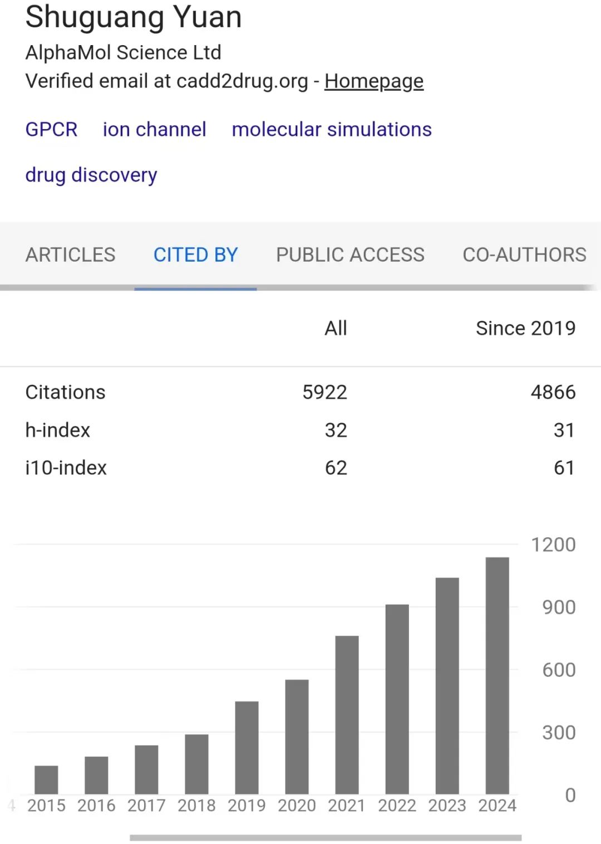Click the Shuguang Yuan profile name
Viewport: 601px width, 844px height.
coord(134,17)
